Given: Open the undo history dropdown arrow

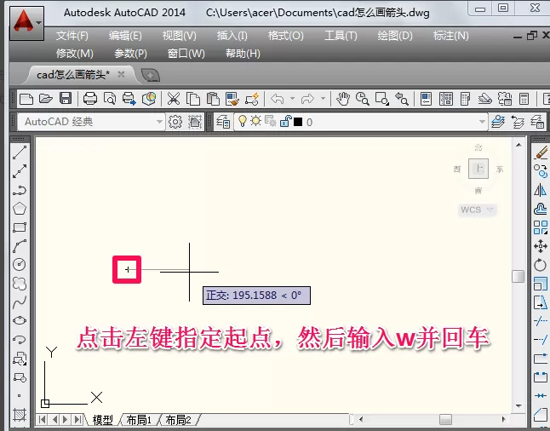Looking at the screenshot, I should pos(292,99).
